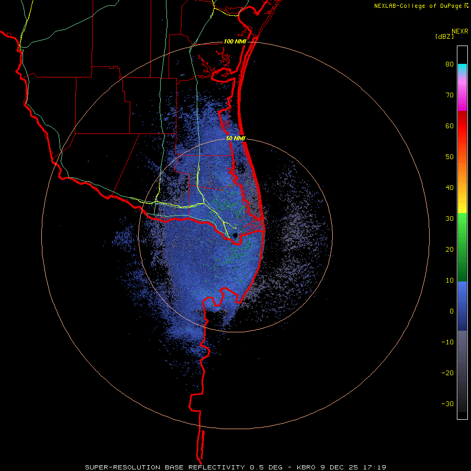Click the 50 NMI range ring label
This screenshot has height=471, width=471.
click(x=236, y=139)
